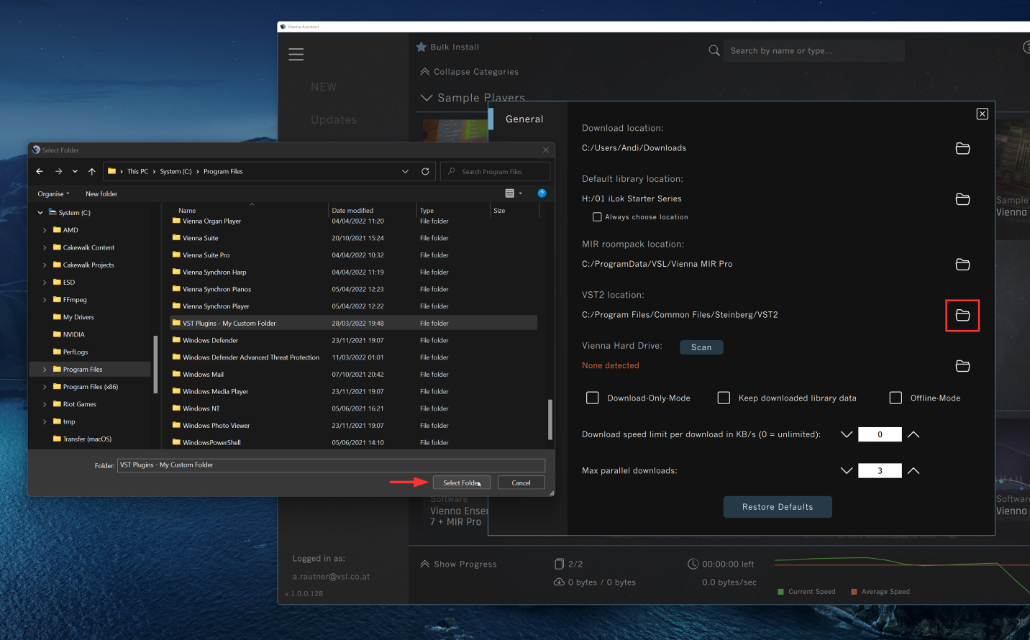
Task: Go forward in Select Folder dialog
Action: [58, 171]
